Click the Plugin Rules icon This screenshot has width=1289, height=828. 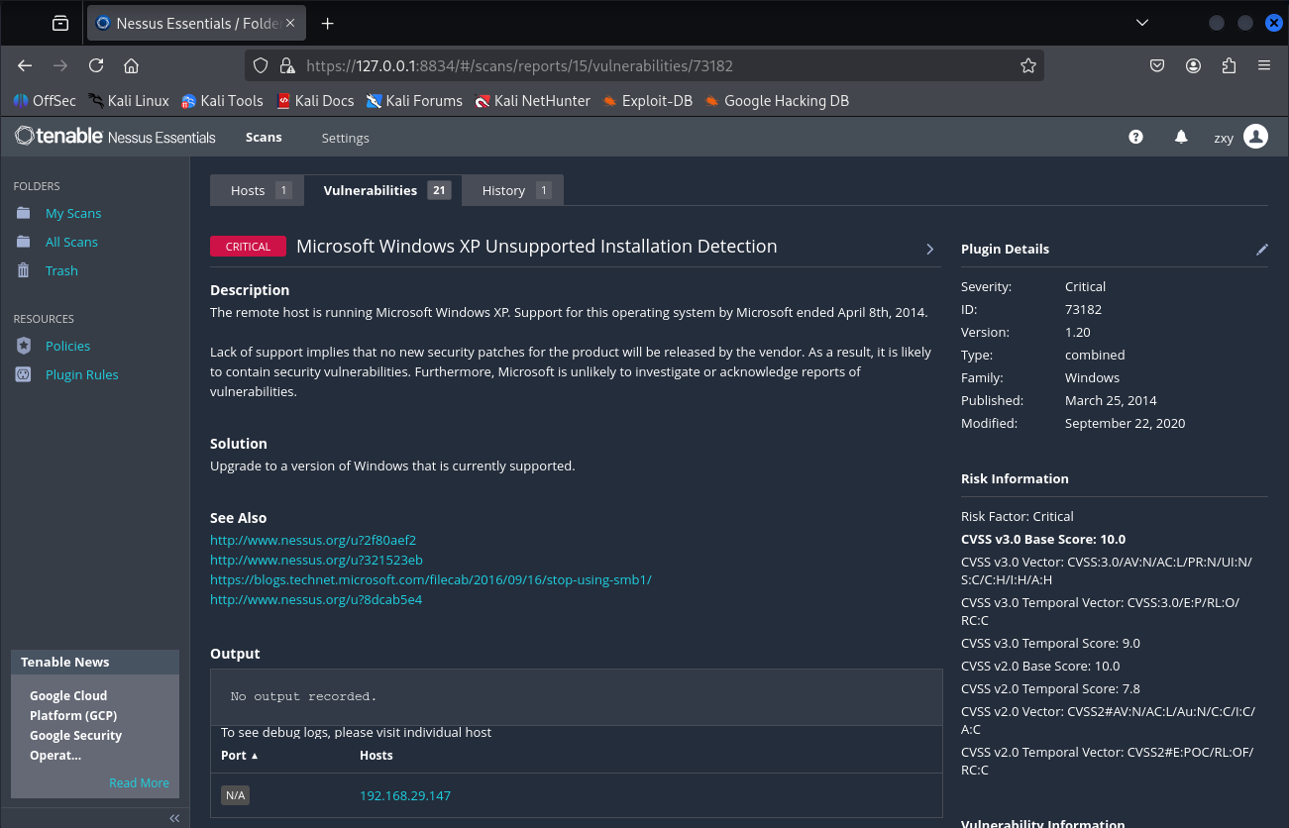coord(24,374)
